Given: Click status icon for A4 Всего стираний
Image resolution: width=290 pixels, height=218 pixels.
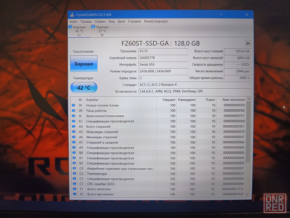Looking at the screenshot, I should 74,126.
